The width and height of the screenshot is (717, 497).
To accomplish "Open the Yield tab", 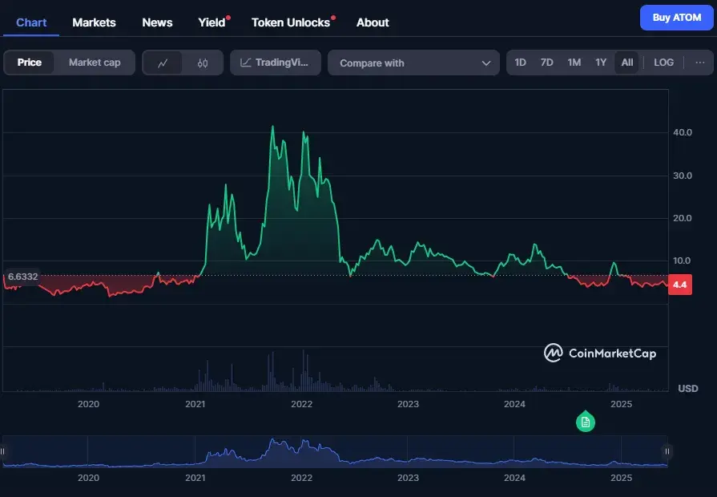I will click(211, 22).
